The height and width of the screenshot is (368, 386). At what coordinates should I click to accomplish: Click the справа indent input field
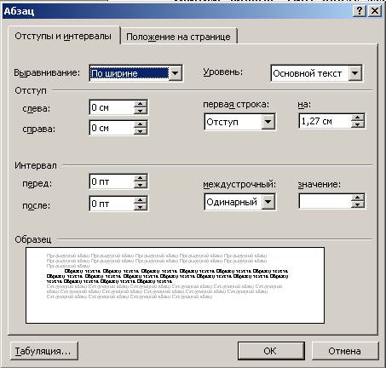click(x=112, y=128)
